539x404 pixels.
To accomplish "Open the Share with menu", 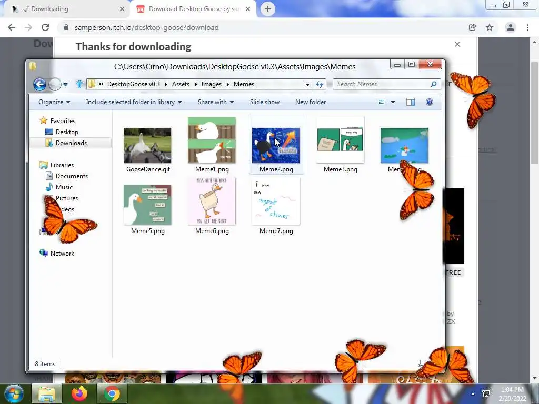I will pyautogui.click(x=215, y=102).
